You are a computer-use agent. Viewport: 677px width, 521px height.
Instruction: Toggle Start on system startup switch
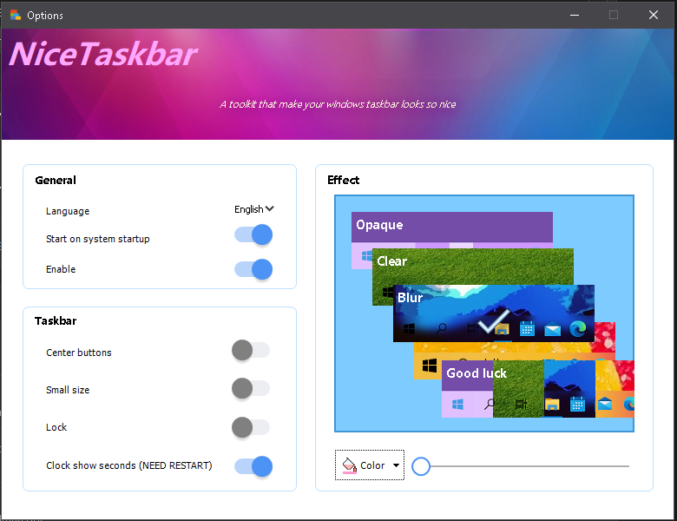(253, 235)
